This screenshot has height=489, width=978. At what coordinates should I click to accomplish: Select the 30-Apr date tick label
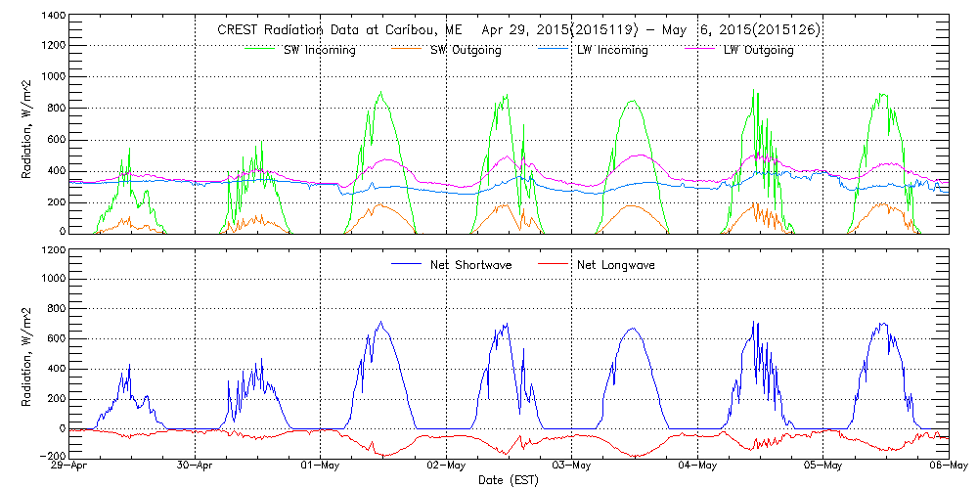[197, 467]
